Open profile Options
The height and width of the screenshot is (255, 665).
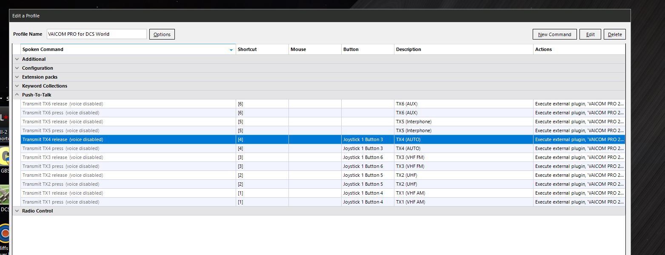[162, 34]
